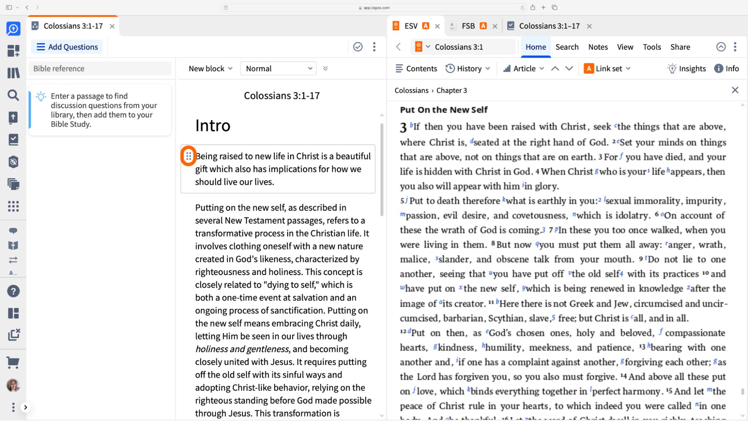Screen dimensions: 748x421
Task: Go to the next article with the down arrow
Action: point(569,68)
